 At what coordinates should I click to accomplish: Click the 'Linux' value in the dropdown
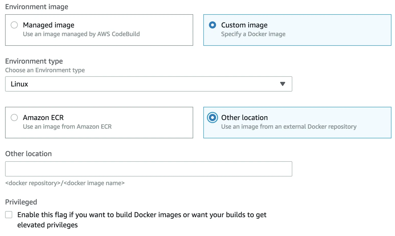click(x=19, y=84)
